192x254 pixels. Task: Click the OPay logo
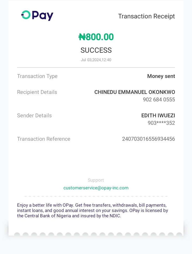(x=37, y=15)
